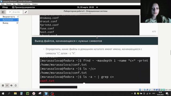Open Windows taskbar search
The height and width of the screenshot is (96, 171).
[x=9, y=94]
